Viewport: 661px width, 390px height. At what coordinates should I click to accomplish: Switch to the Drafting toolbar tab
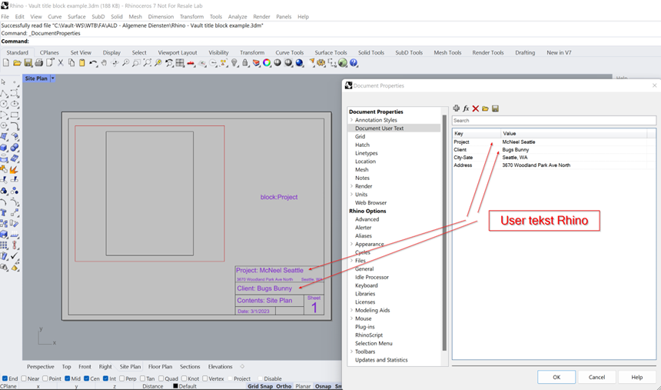[x=525, y=53]
